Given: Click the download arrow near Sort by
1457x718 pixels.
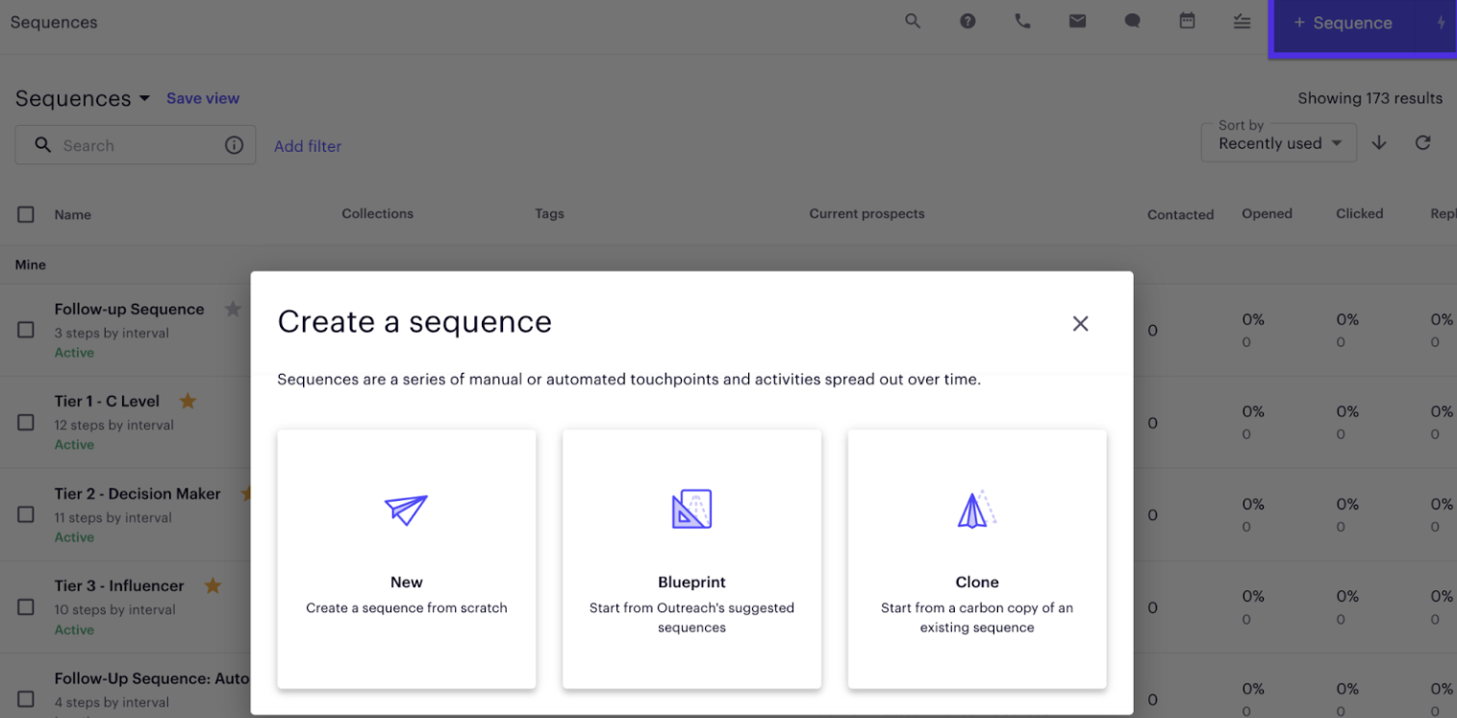Looking at the screenshot, I should tap(1379, 142).
